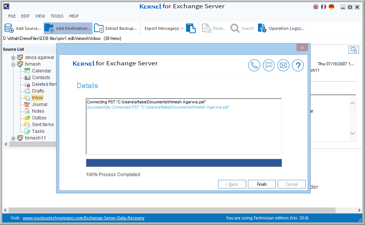Click the Paste label in toolbar
Viewport: 365px width, 225px height.
pyautogui.click(x=220, y=28)
